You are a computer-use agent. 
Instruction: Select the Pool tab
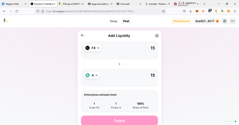point(126,21)
